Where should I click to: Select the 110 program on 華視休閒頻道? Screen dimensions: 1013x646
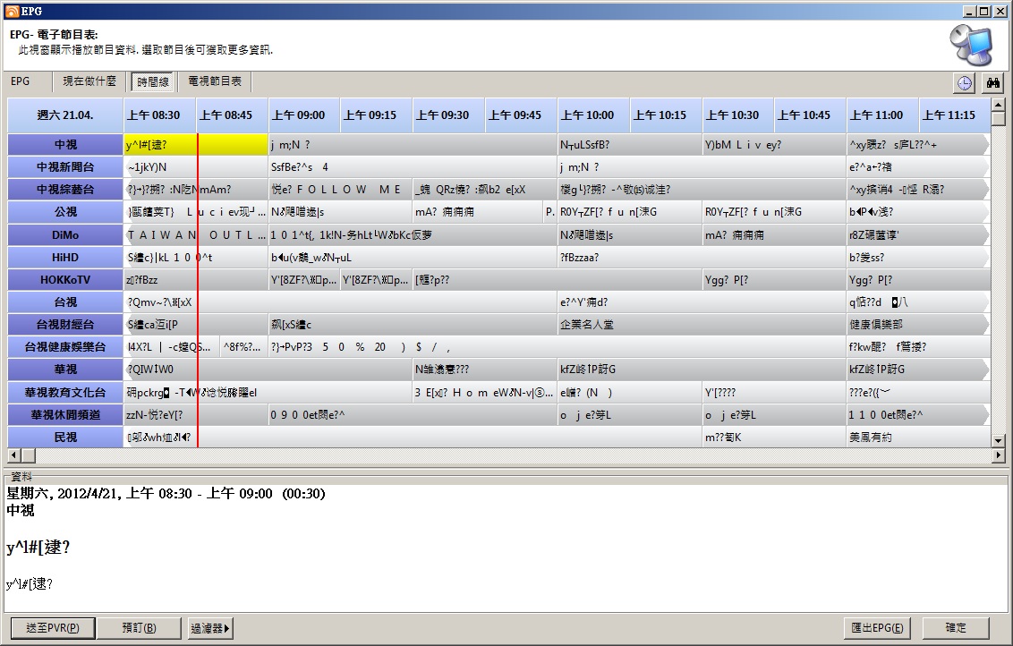pyautogui.click(x=917, y=415)
